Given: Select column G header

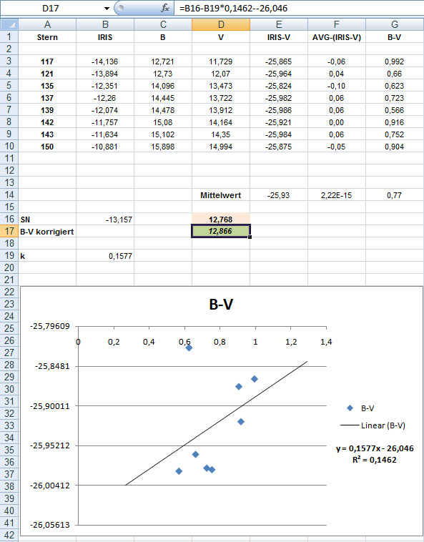Looking at the screenshot, I should point(394,24).
